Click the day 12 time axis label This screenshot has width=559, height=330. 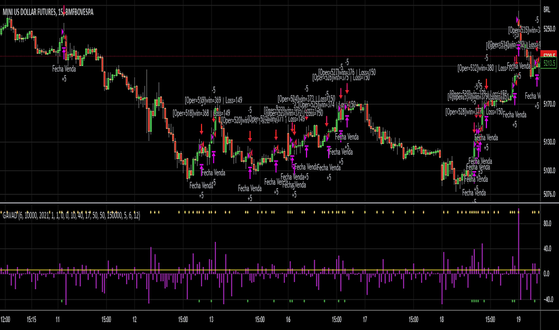134,320
